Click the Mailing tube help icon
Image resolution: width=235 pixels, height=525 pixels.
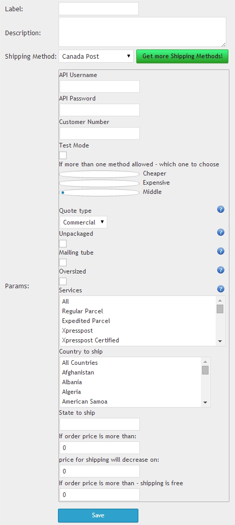tap(221, 251)
